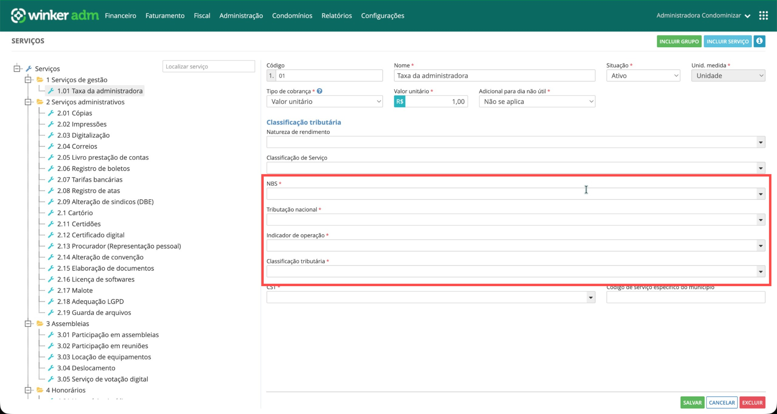Open the Configurações menu
This screenshot has width=777, height=414.
click(382, 16)
